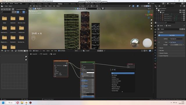Switch to the Compositing workspace tab
The image size is (186, 105).
[x=80, y=4]
